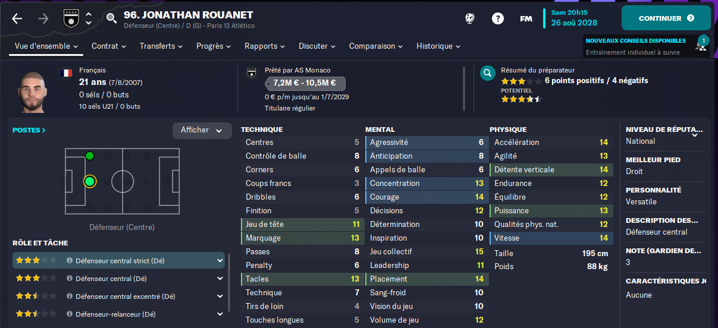Screen dimensions: 718x328
Task: Select the Défenseur central strict role row
Action: point(118,260)
